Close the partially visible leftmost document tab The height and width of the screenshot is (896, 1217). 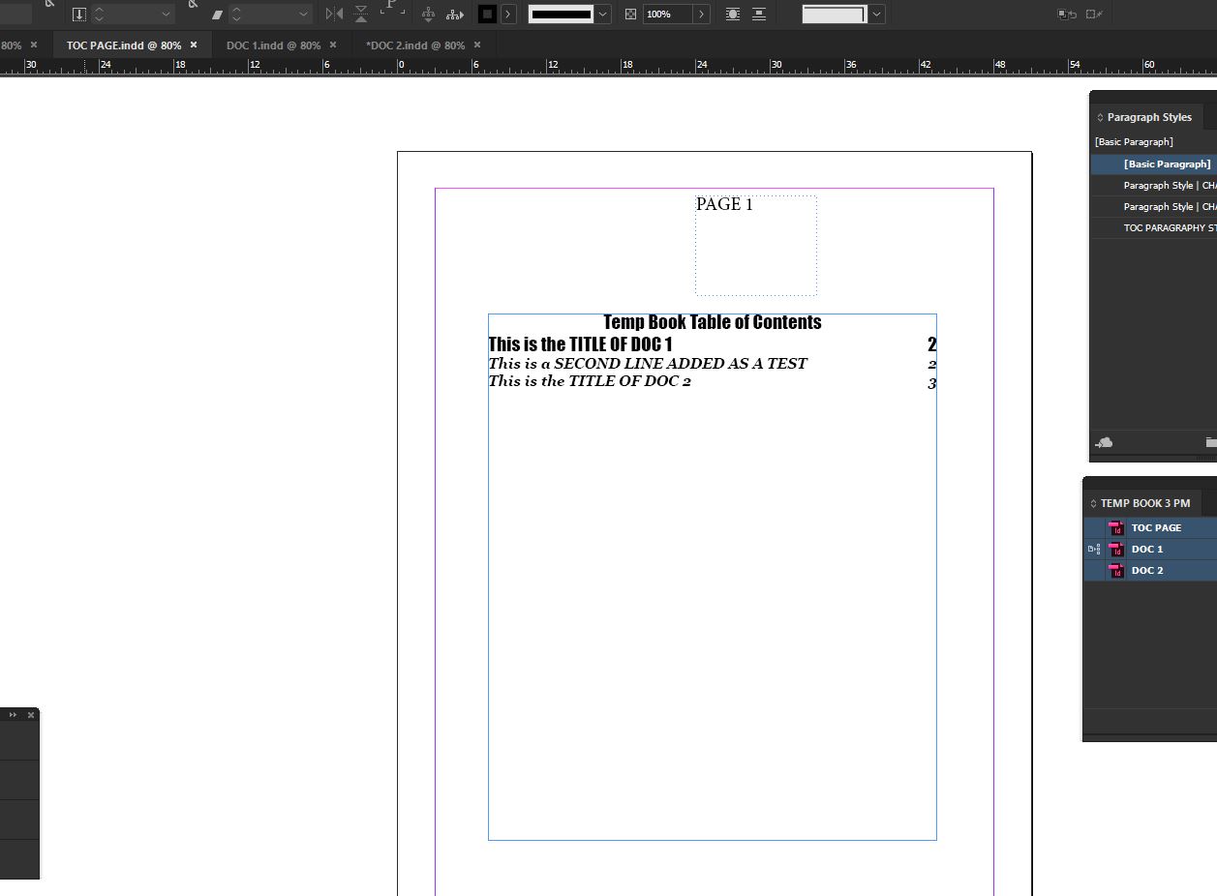coord(34,45)
